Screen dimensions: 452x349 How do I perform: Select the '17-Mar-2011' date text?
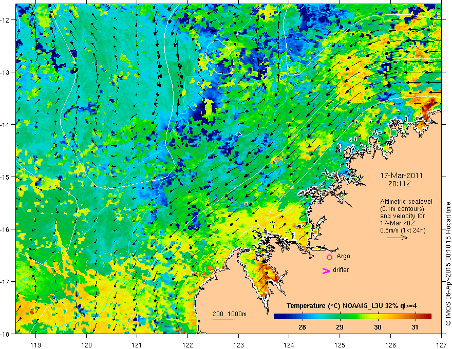pos(401,176)
